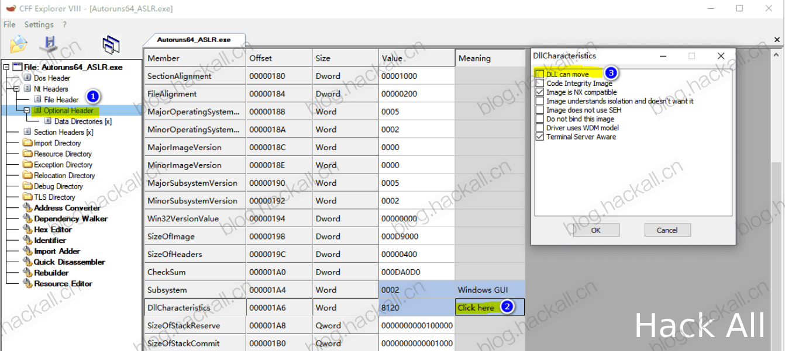Open the File menu
Image resolution: width=785 pixels, height=351 pixels.
[9, 25]
